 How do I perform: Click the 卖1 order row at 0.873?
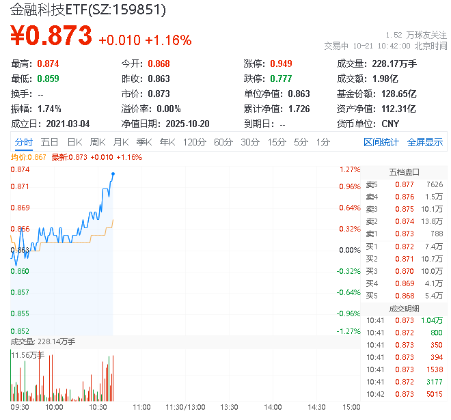point(404,234)
